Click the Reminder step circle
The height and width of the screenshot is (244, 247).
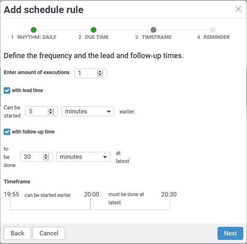tap(213, 30)
